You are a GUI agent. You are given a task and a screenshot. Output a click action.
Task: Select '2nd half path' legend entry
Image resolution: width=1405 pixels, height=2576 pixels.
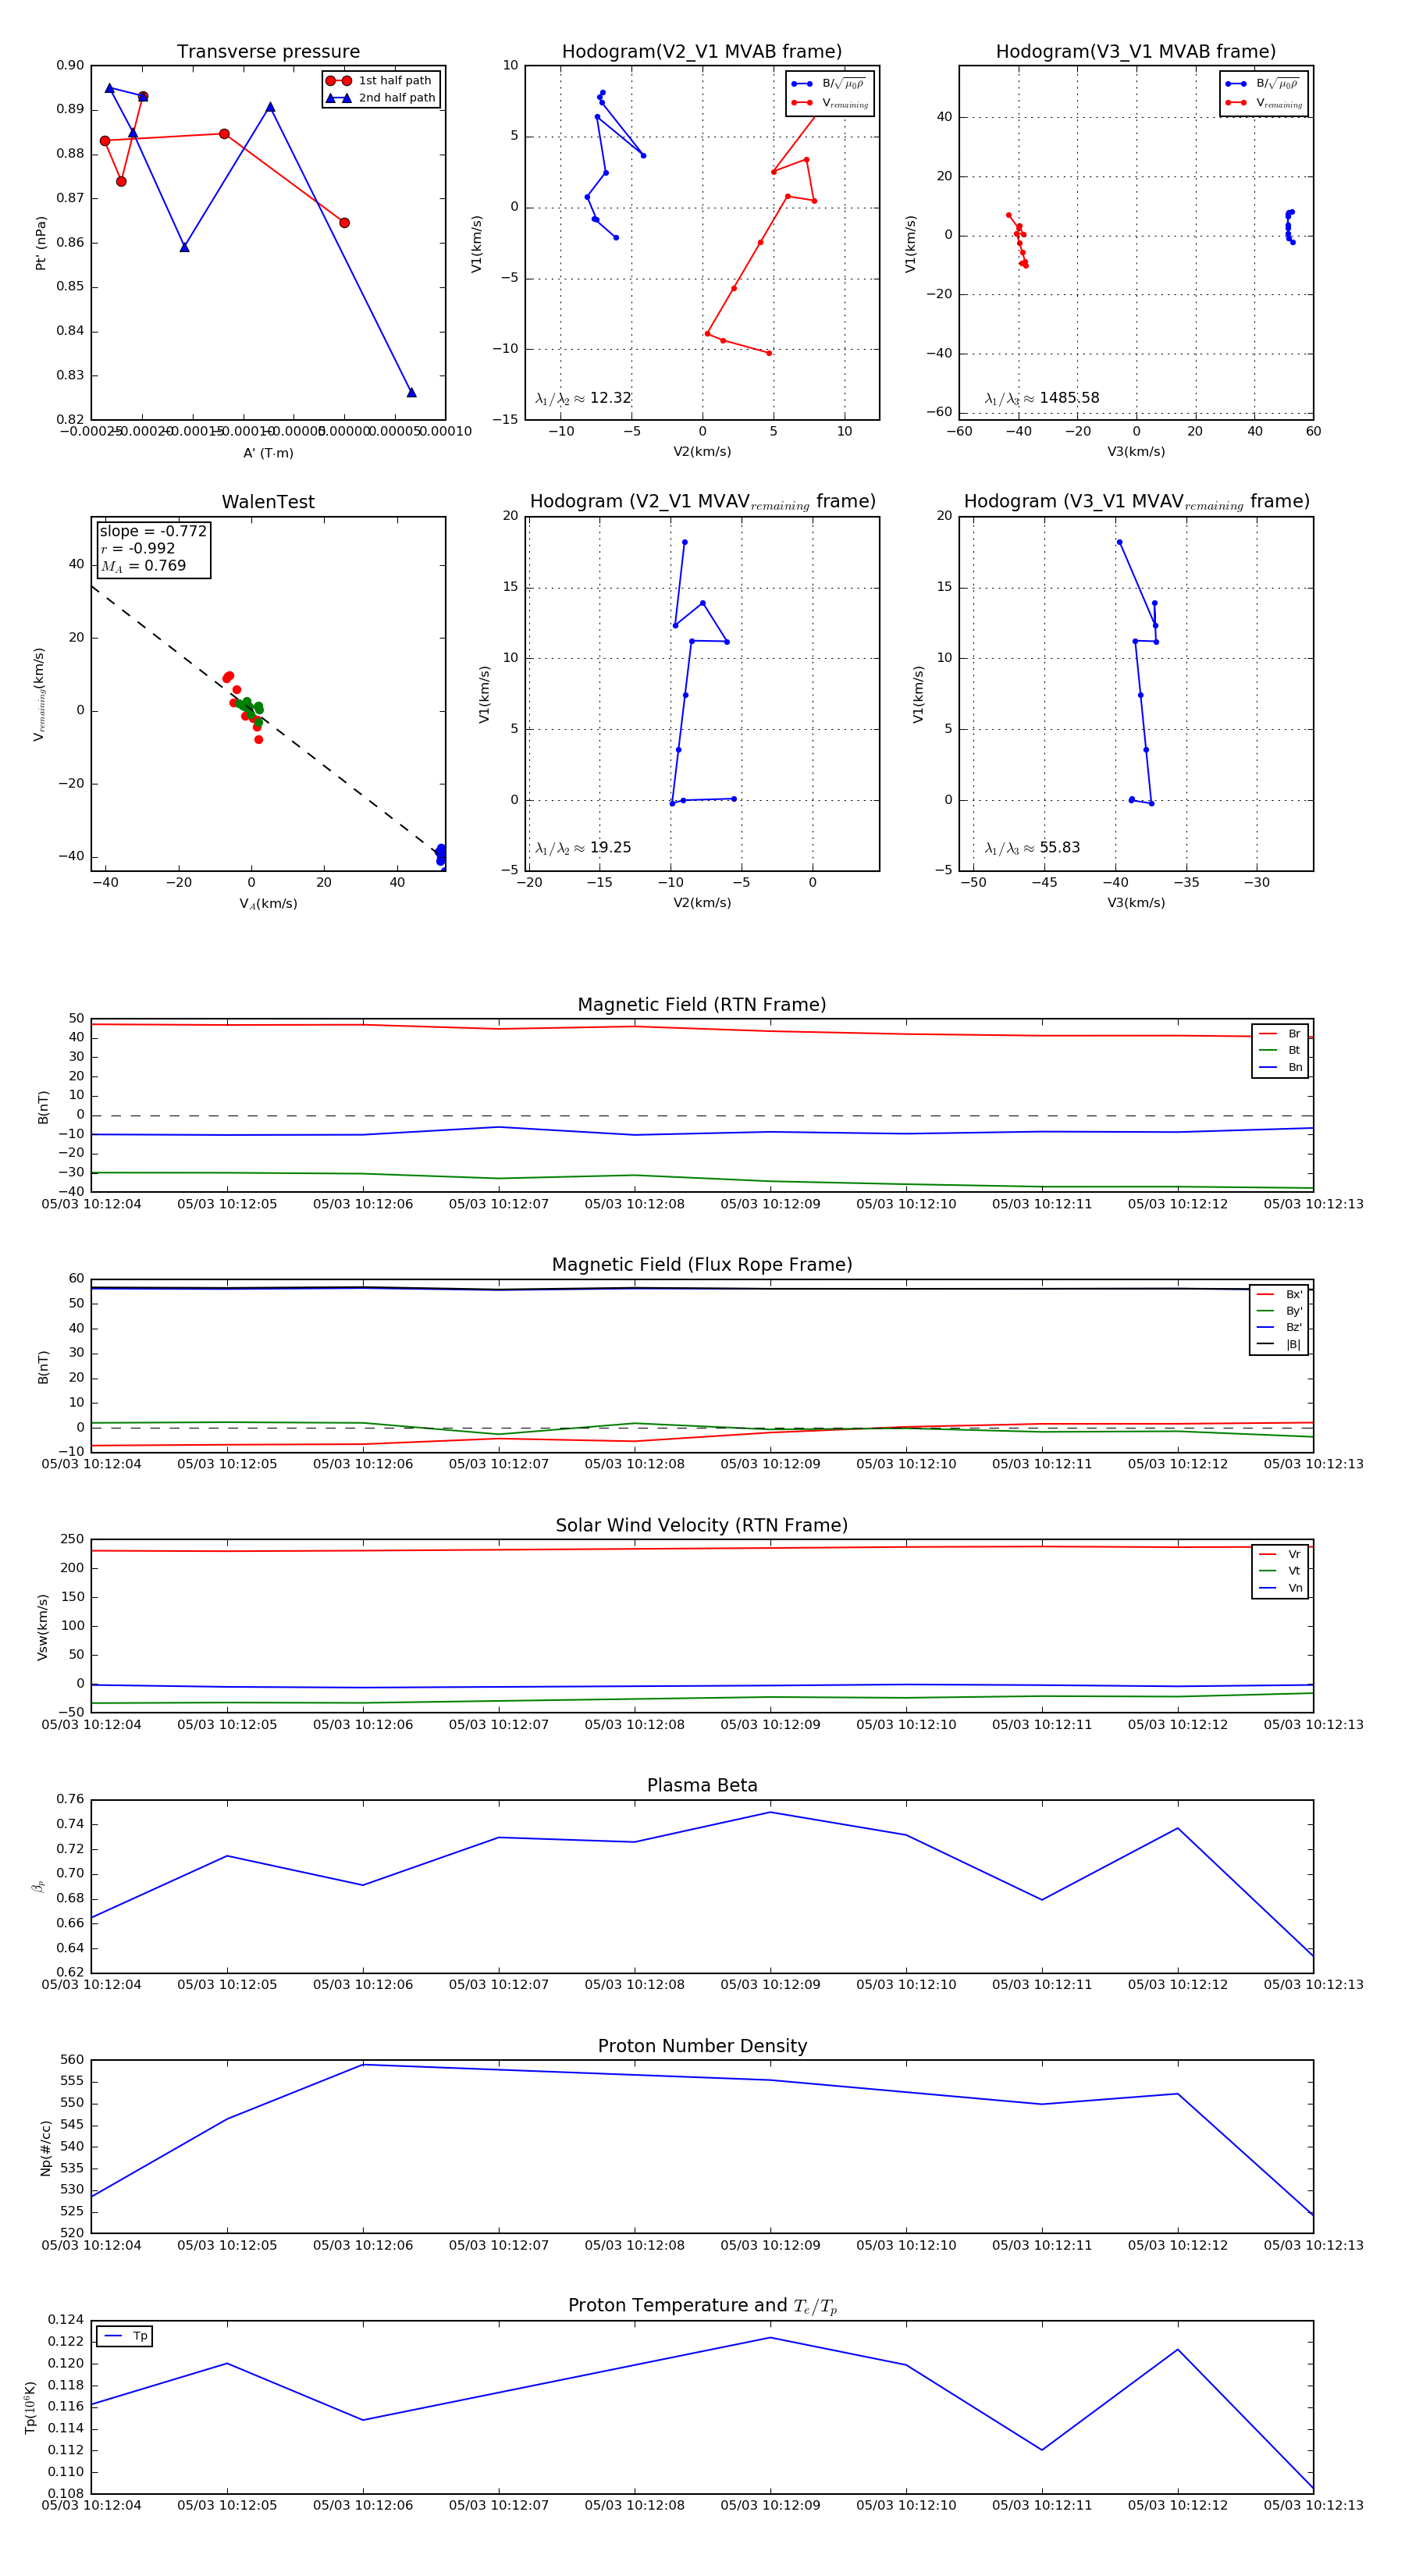[x=381, y=98]
